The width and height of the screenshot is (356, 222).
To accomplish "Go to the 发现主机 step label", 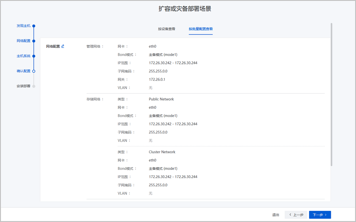I will coord(23,26).
